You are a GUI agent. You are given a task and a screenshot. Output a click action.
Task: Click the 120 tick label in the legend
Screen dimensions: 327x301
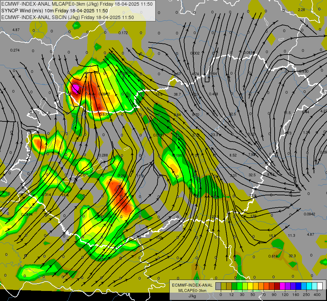[x=285, y=295]
